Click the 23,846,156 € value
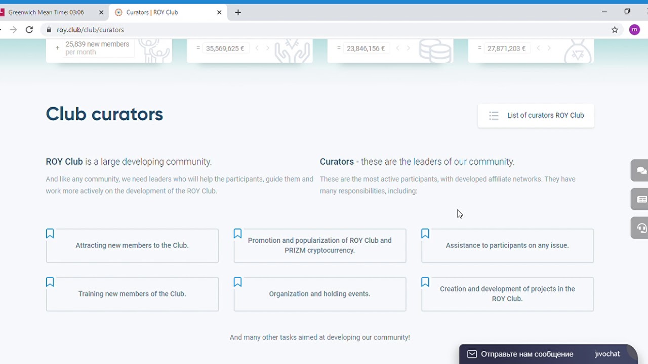This screenshot has height=364, width=648. click(x=366, y=49)
